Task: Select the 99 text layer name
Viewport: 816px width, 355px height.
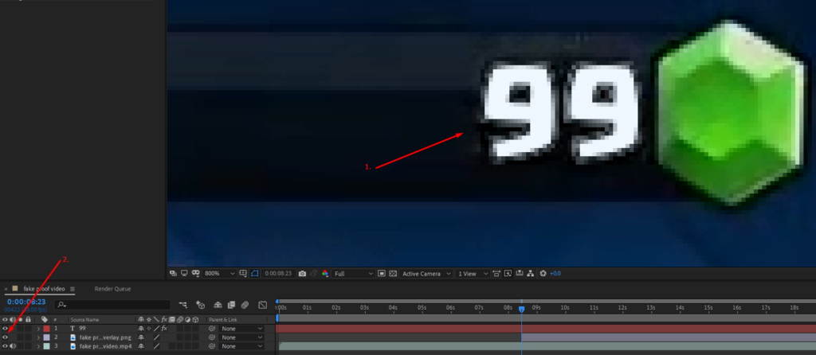Action: (x=82, y=329)
